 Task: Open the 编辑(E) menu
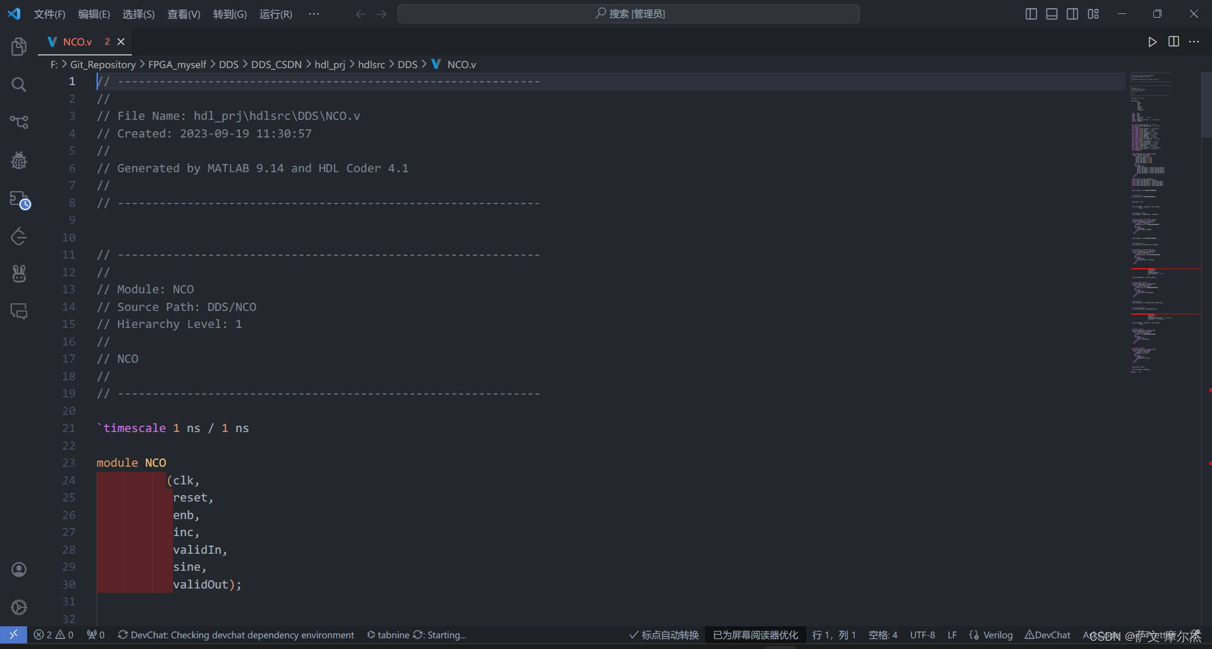(94, 14)
